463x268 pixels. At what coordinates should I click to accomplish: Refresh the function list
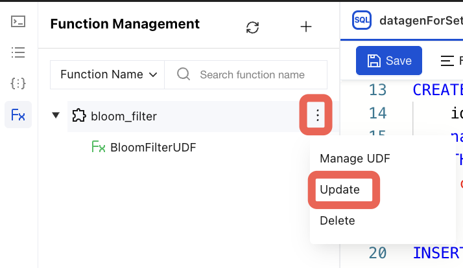point(252,27)
